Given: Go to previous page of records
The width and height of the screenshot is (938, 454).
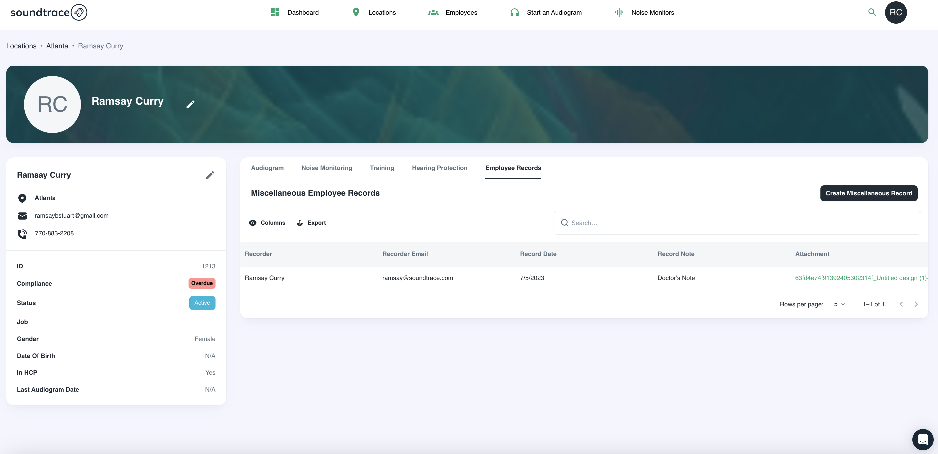Looking at the screenshot, I should pos(901,304).
